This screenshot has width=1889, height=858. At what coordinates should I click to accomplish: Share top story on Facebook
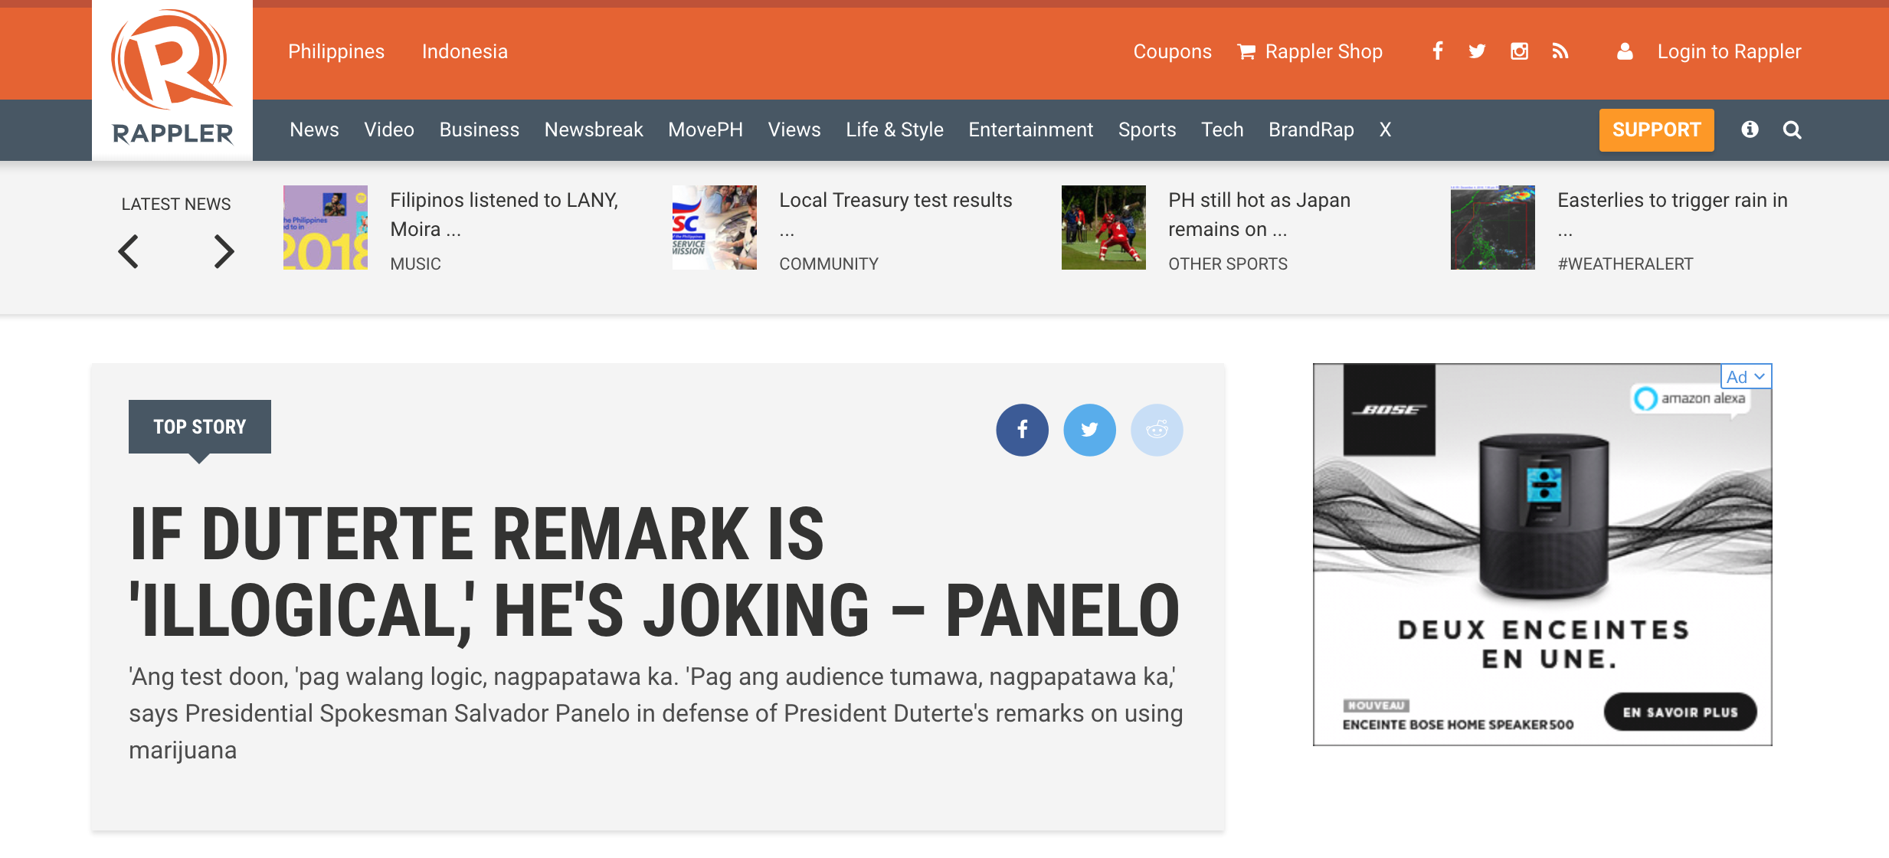click(1022, 430)
